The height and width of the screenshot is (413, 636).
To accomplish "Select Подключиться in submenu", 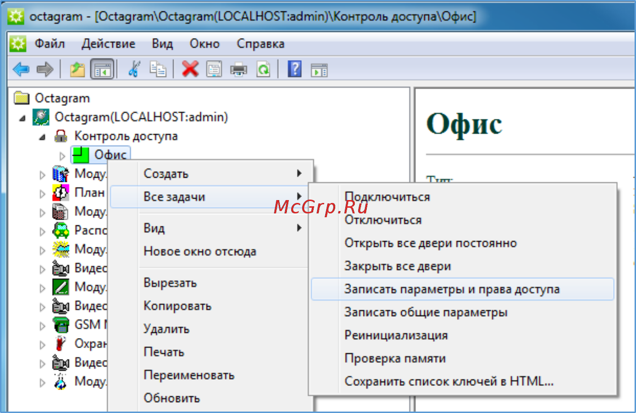I will [462, 197].
